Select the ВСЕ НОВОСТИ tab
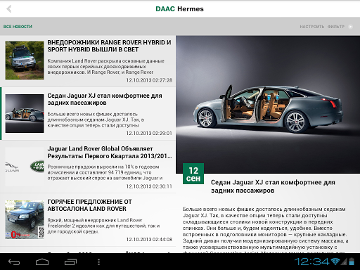Image resolution: width=360 pixels, height=270 pixels. click(18, 27)
